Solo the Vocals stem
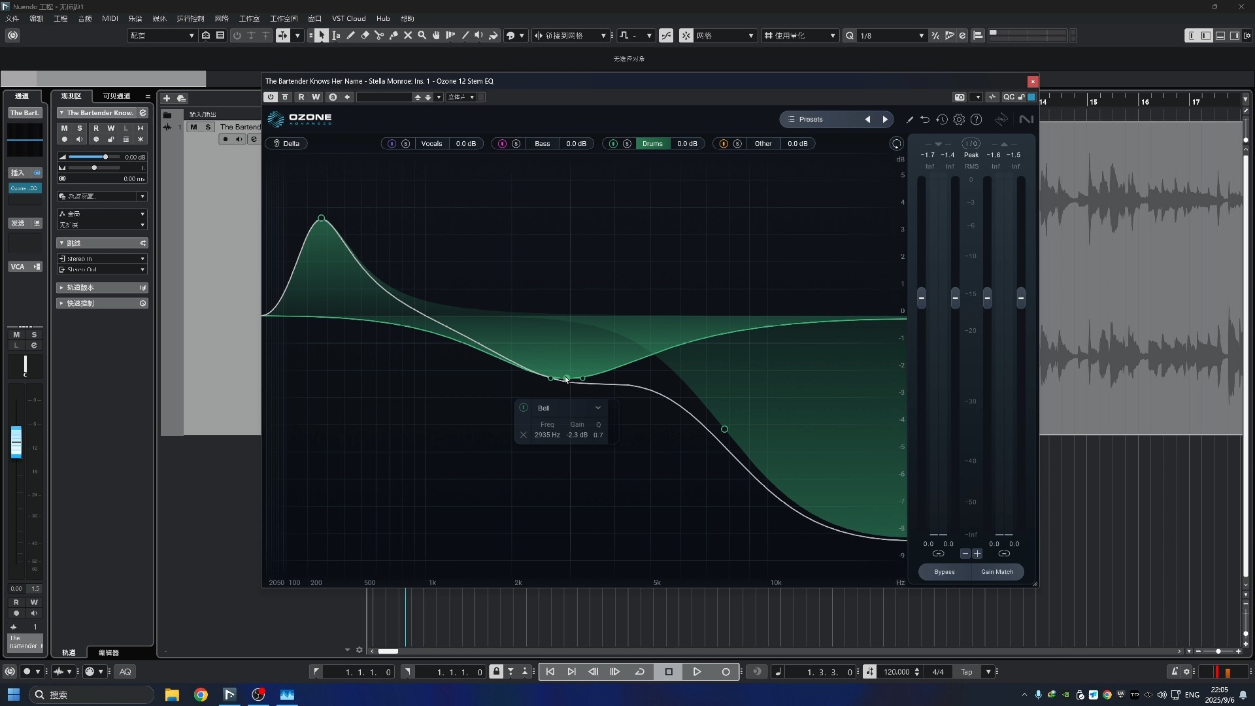Image resolution: width=1255 pixels, height=706 pixels. click(x=406, y=144)
